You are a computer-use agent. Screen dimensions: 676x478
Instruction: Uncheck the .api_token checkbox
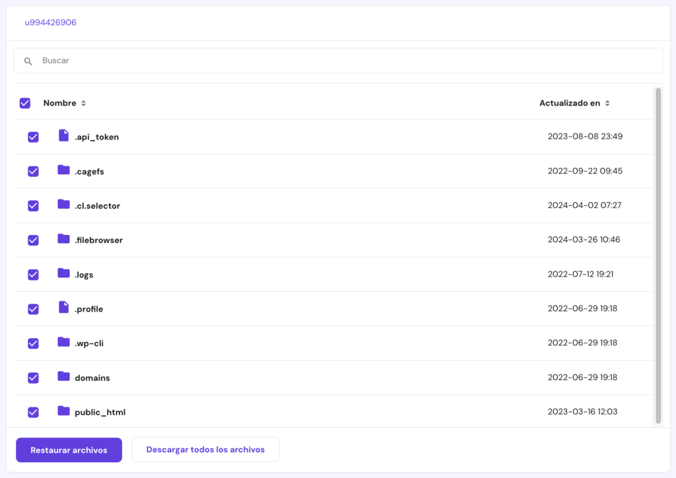click(x=33, y=137)
